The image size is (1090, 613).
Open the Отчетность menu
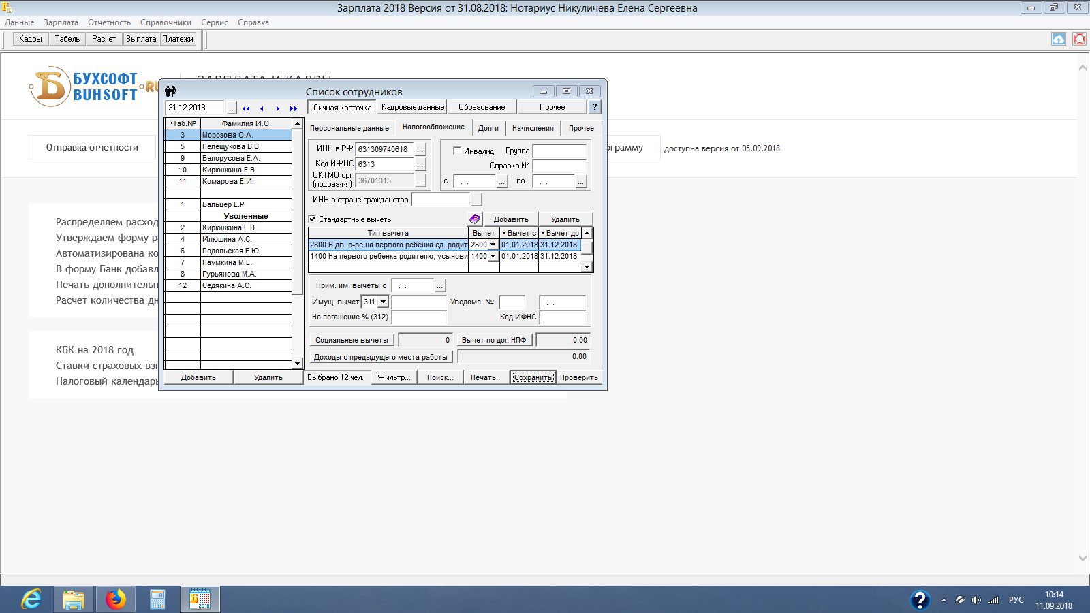(x=109, y=22)
